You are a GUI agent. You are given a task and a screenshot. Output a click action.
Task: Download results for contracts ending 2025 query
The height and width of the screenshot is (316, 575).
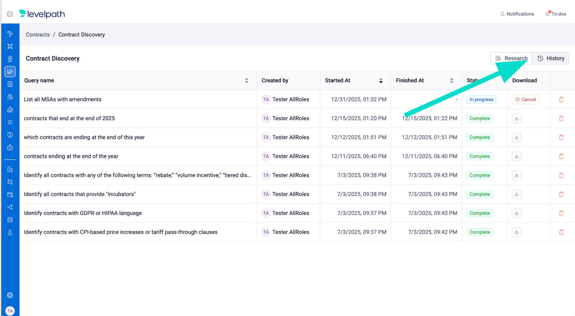pos(516,118)
